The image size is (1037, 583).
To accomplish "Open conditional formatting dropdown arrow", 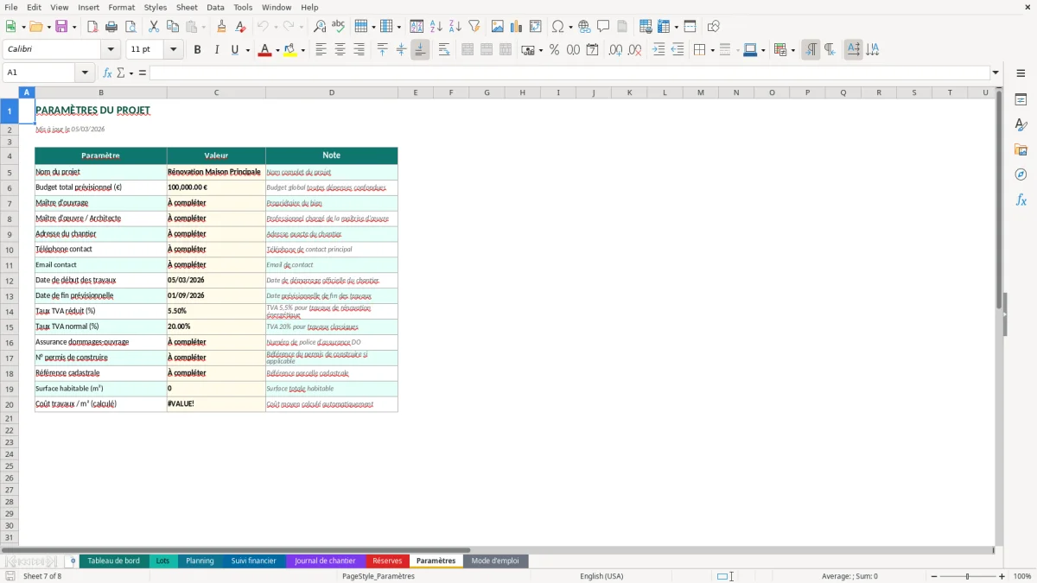I will click(792, 50).
